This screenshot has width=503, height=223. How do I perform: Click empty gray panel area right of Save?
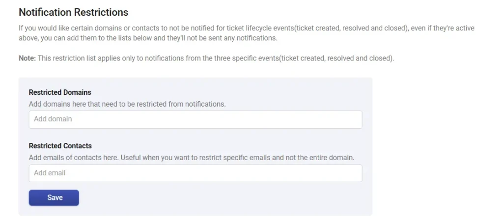(221, 197)
